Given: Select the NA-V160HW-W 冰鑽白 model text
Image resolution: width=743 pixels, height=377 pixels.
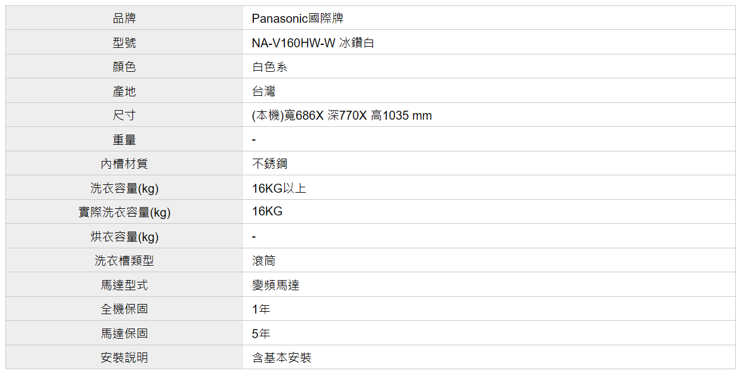Looking at the screenshot, I should [313, 43].
